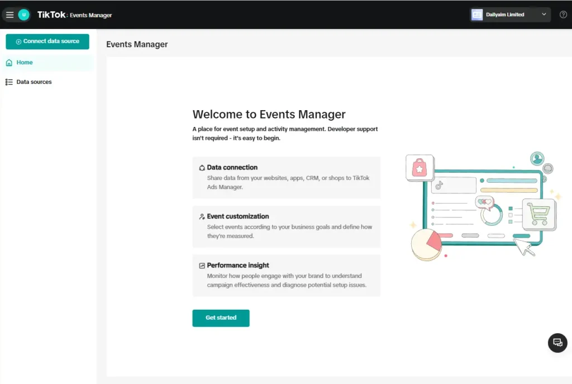Click the Performance insight heading
This screenshot has height=384, width=572.
(238, 266)
